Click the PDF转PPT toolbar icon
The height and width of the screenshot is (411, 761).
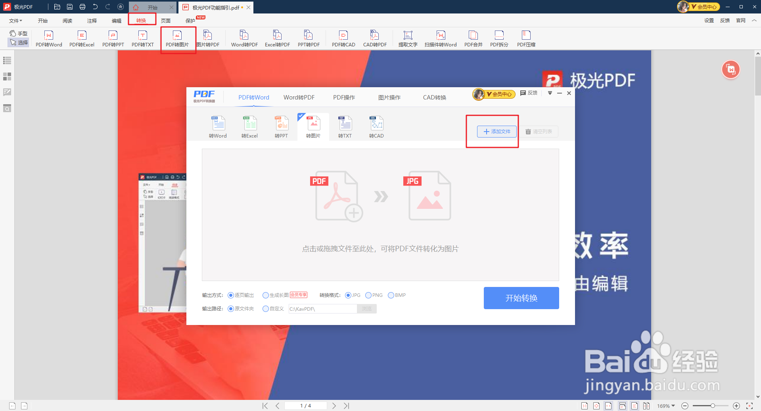(x=113, y=39)
